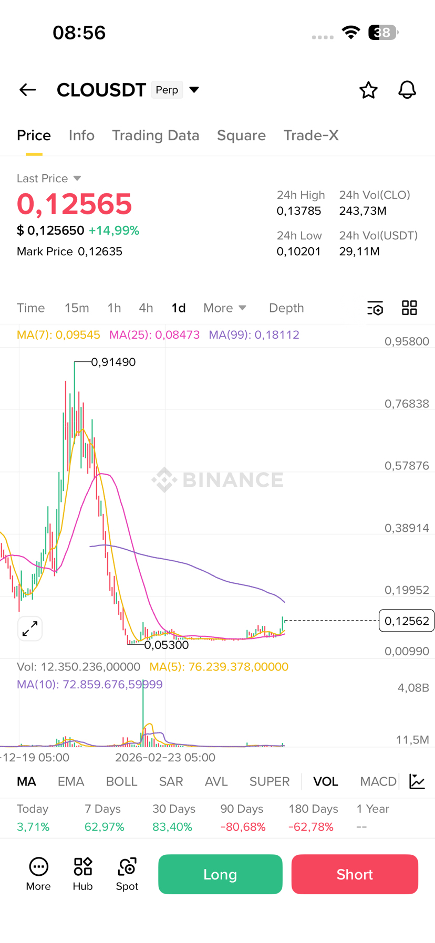
Task: Open chart settings icon beside Depth
Action: pyautogui.click(x=375, y=308)
